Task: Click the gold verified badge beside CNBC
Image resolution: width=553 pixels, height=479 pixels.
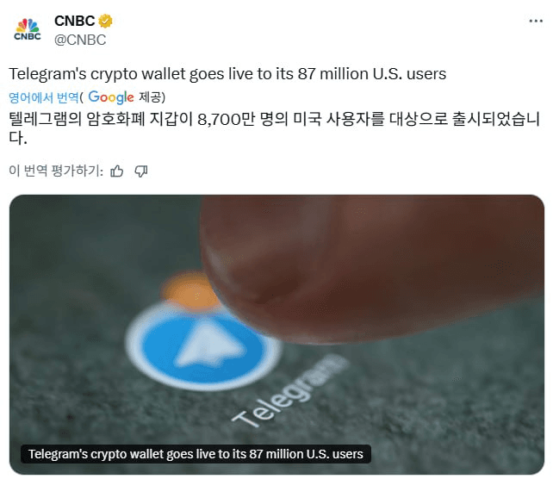Action: [x=105, y=21]
